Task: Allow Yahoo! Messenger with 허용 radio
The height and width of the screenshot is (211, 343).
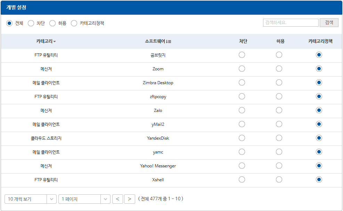Action: point(279,166)
